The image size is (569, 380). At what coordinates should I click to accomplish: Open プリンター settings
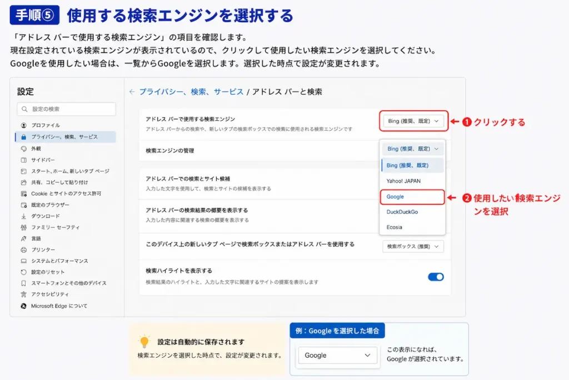(x=43, y=250)
